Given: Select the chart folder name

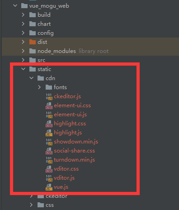Looking at the screenshot, I should tap(44, 24).
